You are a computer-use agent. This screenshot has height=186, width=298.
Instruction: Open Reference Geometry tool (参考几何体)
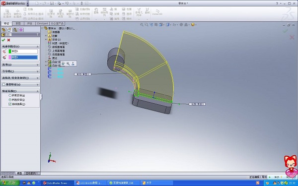click(139, 12)
